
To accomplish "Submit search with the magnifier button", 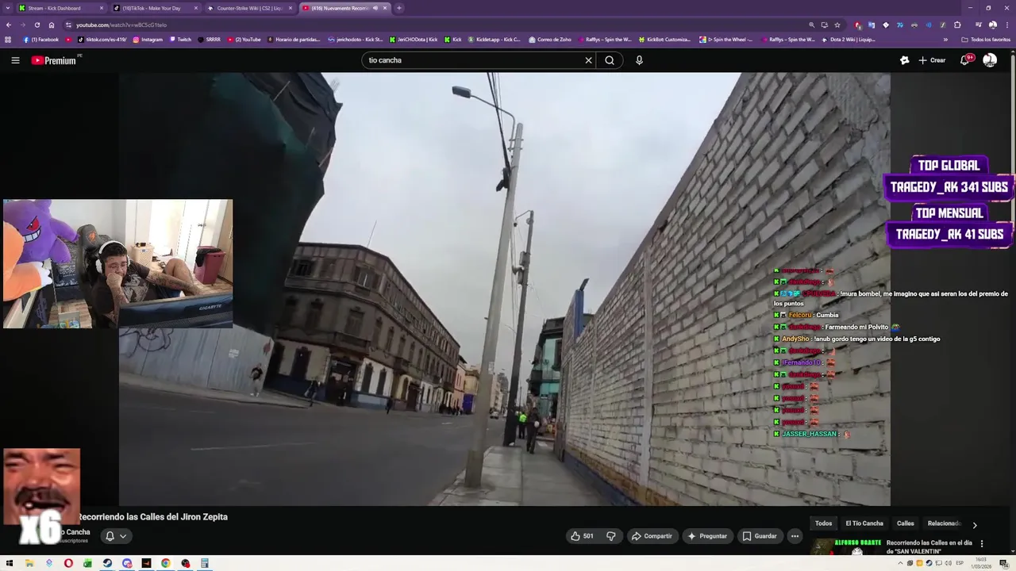I will click(610, 60).
